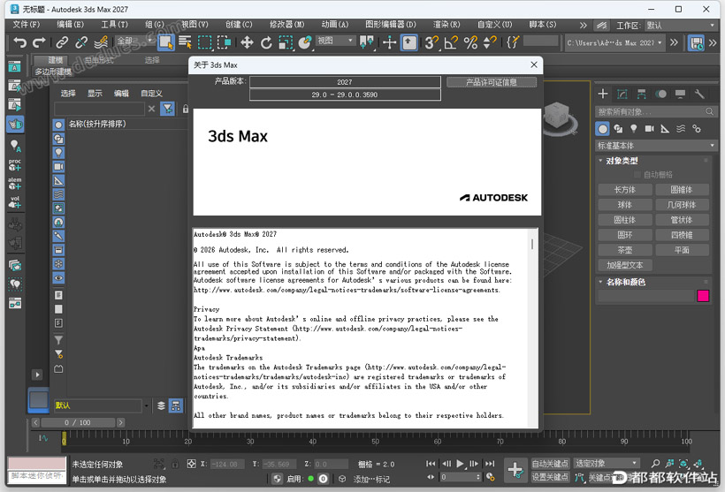Screen dimensions: 725x492
Task: Open the reference coordinate 视图 dropdown
Action: coord(336,41)
